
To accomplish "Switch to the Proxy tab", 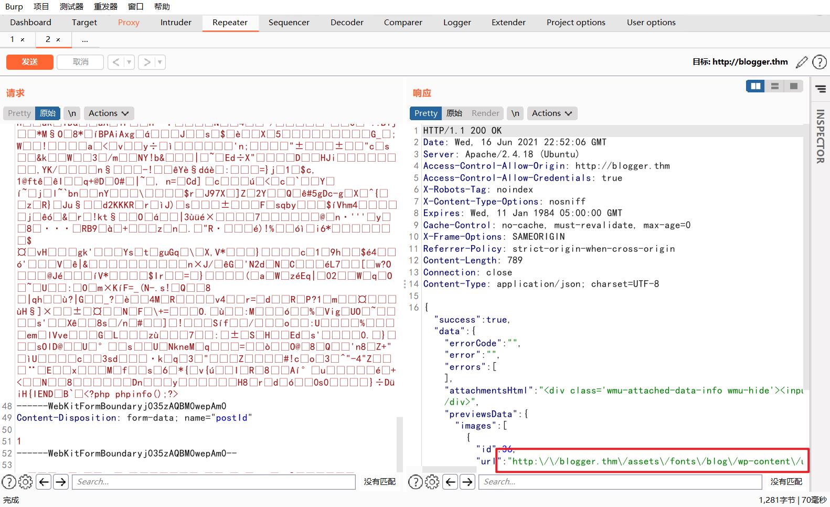I will click(129, 22).
